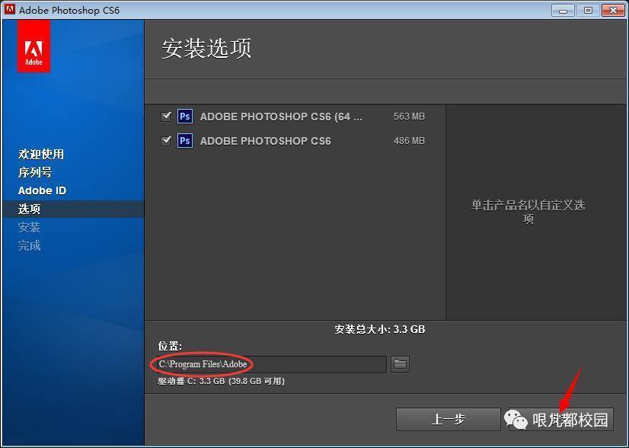Go back with the 上一步 button
The width and height of the screenshot is (629, 448).
pos(448,420)
